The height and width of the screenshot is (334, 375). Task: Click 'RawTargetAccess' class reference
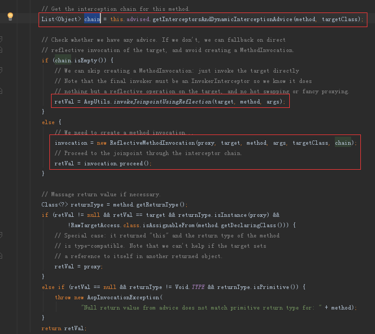click(x=96, y=226)
